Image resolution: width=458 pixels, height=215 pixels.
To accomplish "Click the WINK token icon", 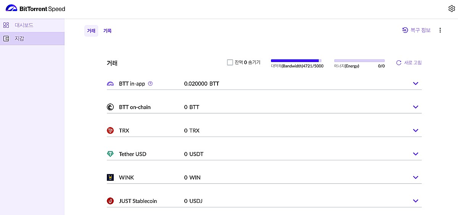I will pos(110,178).
